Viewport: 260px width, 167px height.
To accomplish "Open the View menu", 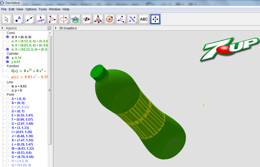I will [20, 9].
